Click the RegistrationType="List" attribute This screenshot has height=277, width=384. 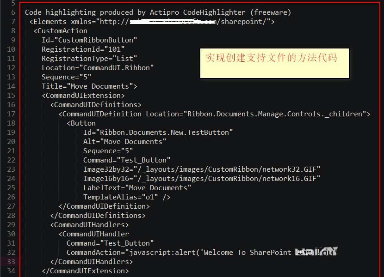point(89,58)
